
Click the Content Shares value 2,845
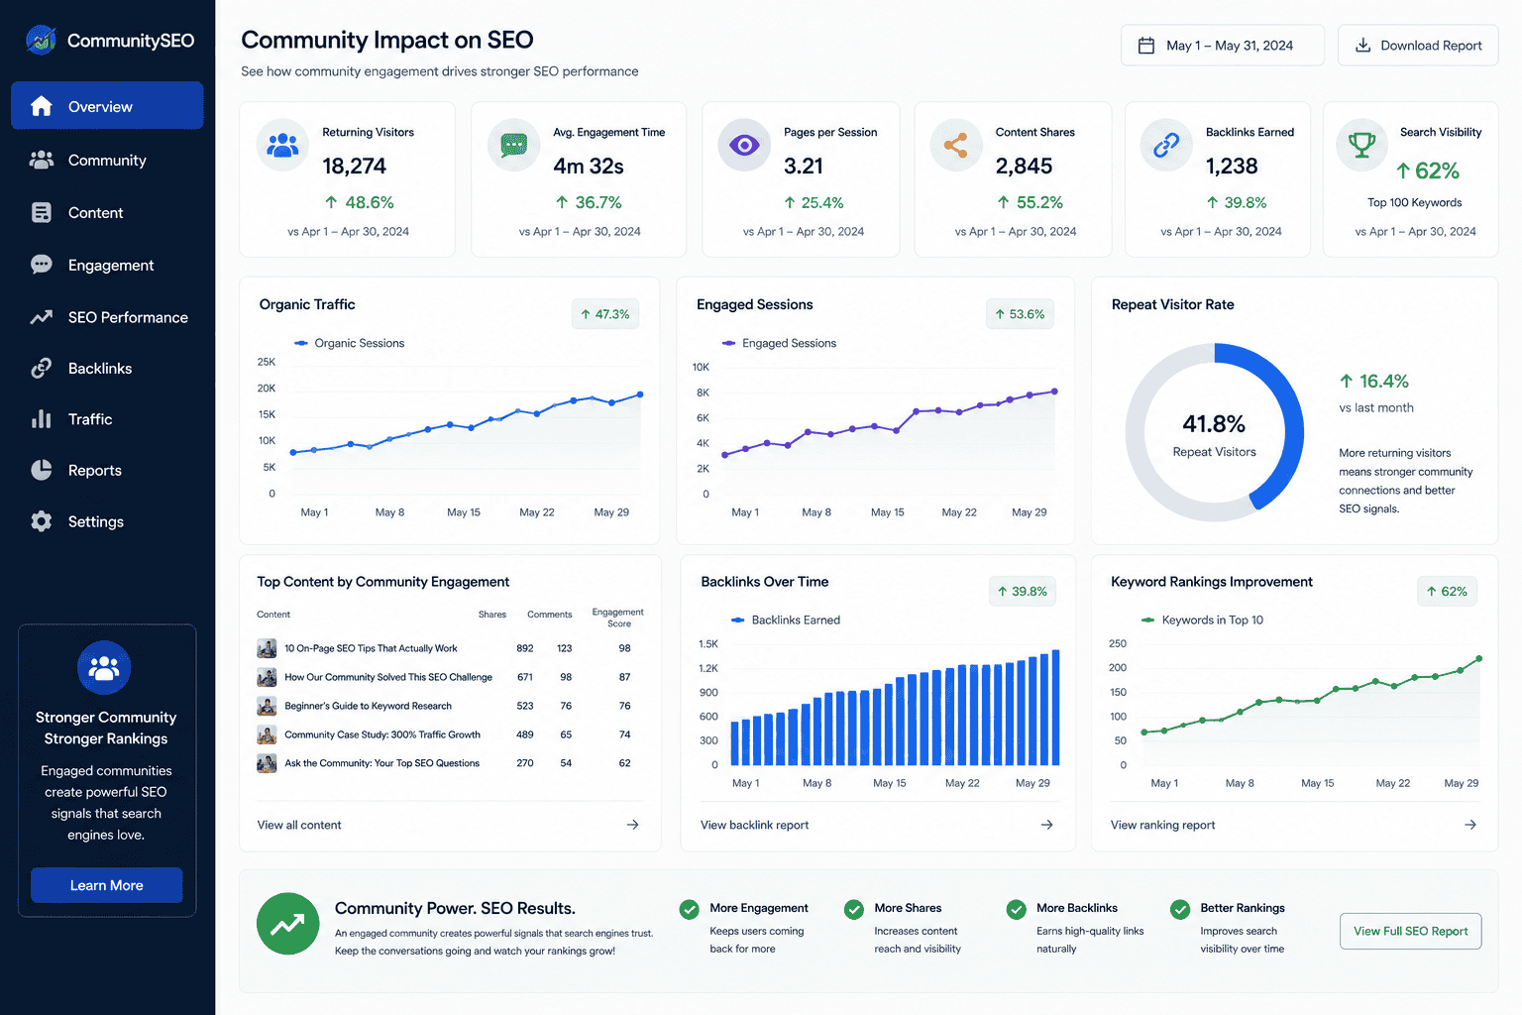pyautogui.click(x=1025, y=166)
